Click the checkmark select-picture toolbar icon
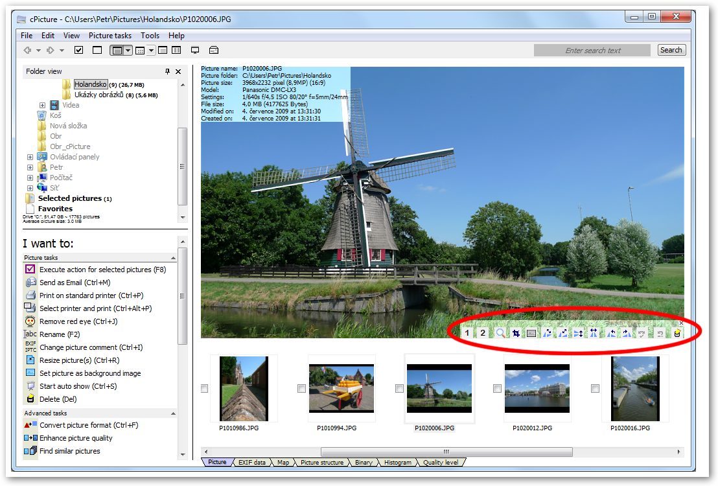Image resolution: width=718 pixels, height=486 pixels. (x=79, y=50)
